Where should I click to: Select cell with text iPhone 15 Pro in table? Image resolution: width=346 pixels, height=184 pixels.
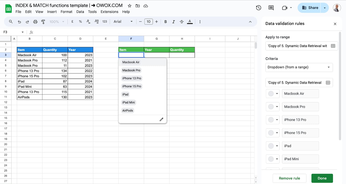(x=30, y=76)
